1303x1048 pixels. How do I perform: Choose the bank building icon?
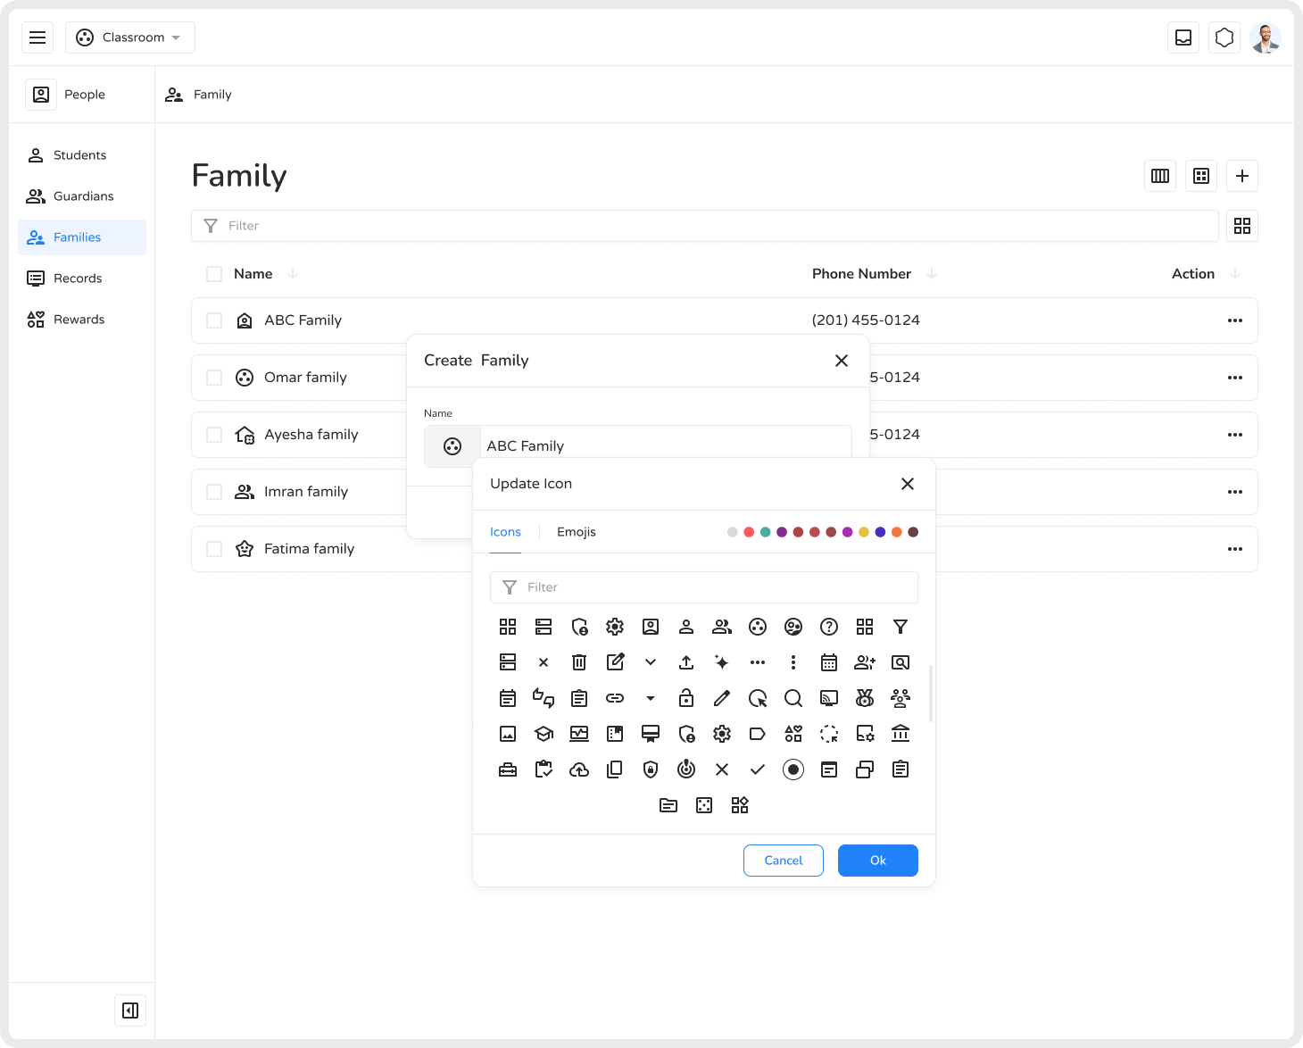(x=900, y=734)
